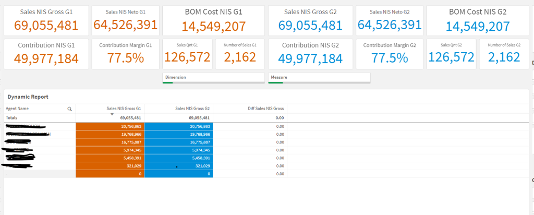Click the sort arrow under Sales NIS Gross G1

click(112, 114)
